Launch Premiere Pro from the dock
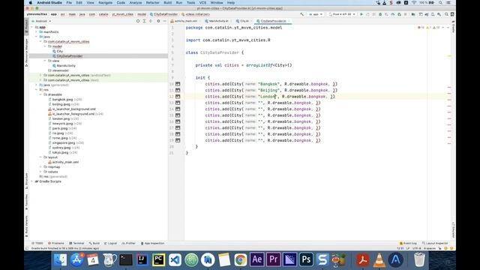The height and width of the screenshot is (270, 480). tap(273, 260)
